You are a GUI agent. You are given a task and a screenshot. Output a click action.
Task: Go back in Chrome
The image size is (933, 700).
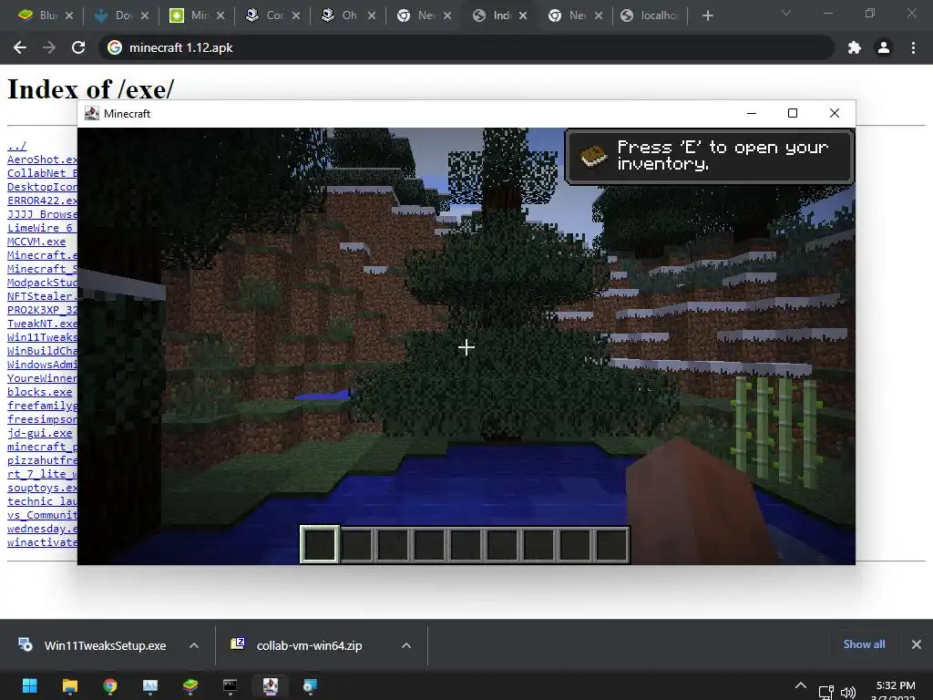[x=20, y=47]
